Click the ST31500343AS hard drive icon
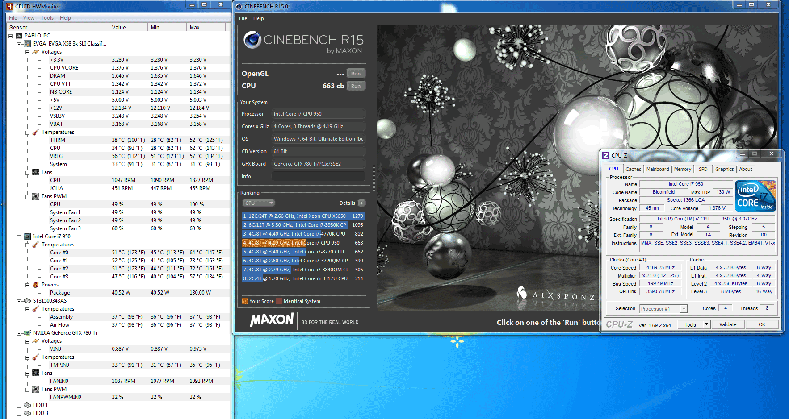This screenshot has height=419, width=789. 27,301
